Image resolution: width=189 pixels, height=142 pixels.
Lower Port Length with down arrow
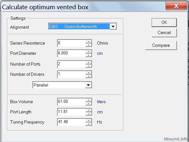[x=89, y=114]
